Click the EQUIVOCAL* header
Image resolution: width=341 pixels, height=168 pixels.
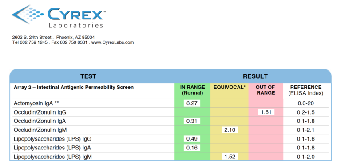coord(230,87)
